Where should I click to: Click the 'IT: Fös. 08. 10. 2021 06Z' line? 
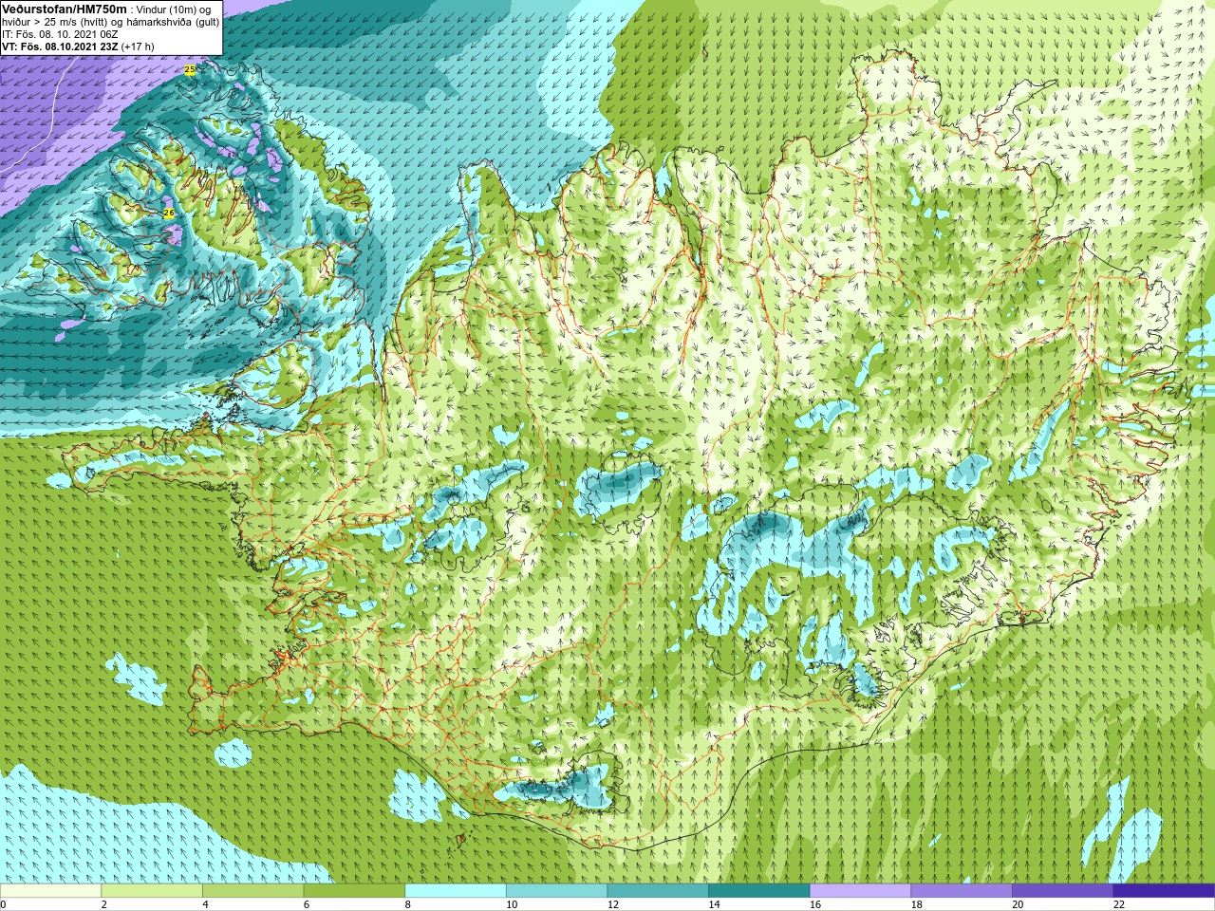pos(59,34)
